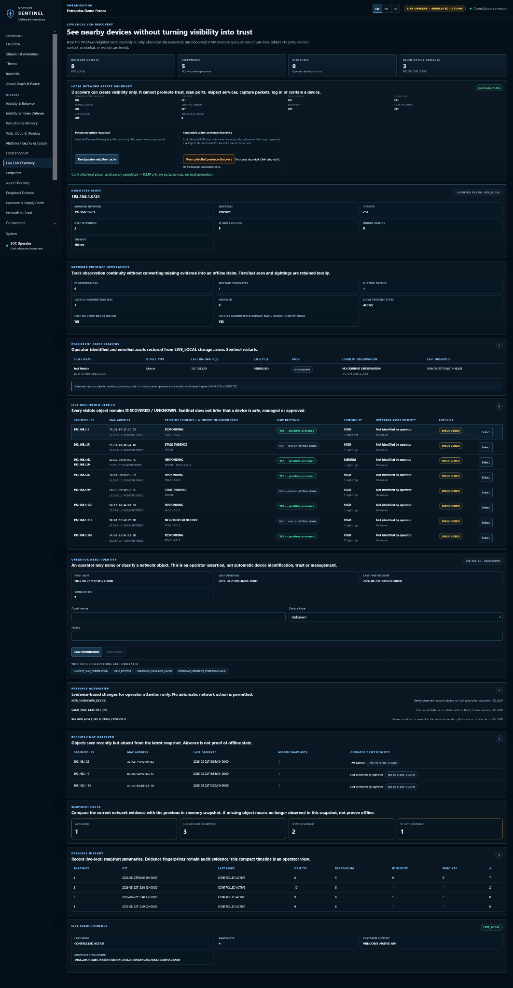
Task: Click the LIVE_LOCAL evidence badge
Action: (492, 927)
